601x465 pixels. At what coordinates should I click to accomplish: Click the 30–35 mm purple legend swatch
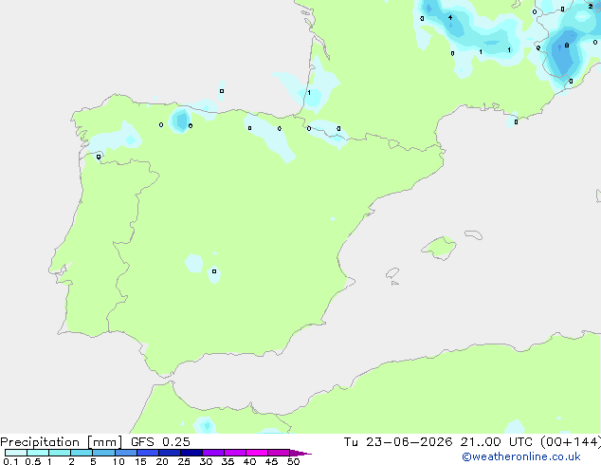[212, 453]
